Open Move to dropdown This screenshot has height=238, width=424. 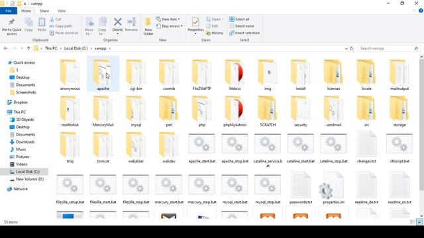click(x=89, y=26)
